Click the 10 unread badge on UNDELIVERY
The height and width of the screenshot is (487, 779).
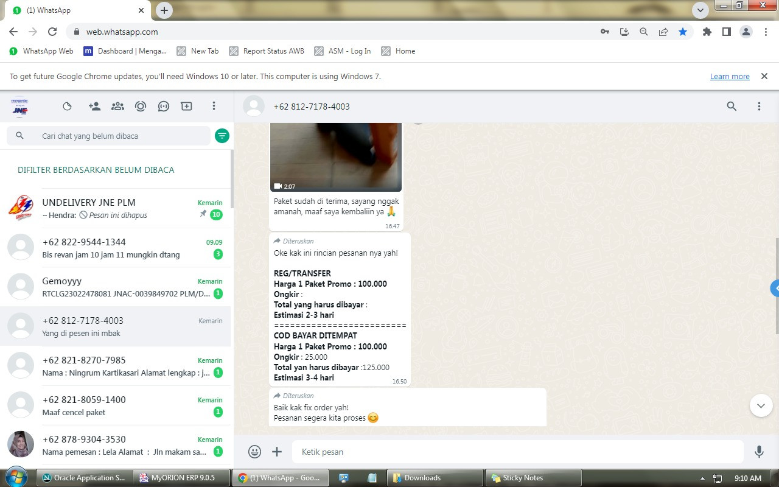click(216, 214)
